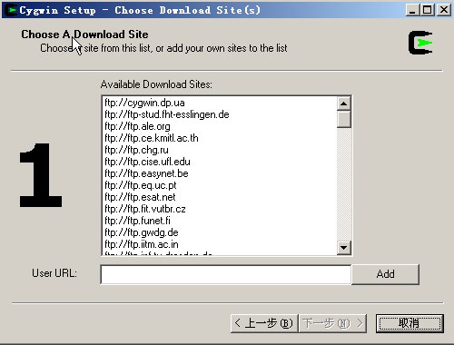Click the Cygwin logo in header
Image resolution: width=454 pixels, height=345 pixels.
click(x=420, y=43)
